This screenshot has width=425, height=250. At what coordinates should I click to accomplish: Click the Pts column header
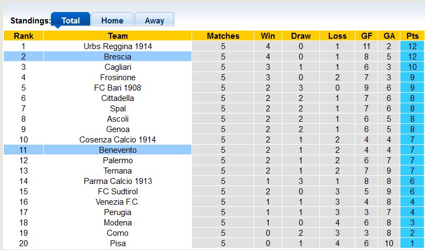click(x=412, y=36)
